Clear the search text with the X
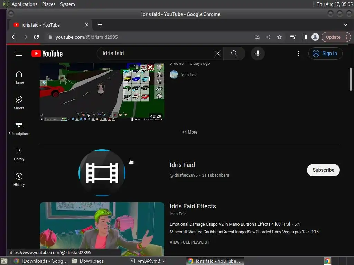The width and height of the screenshot is (354, 265). 218,53
